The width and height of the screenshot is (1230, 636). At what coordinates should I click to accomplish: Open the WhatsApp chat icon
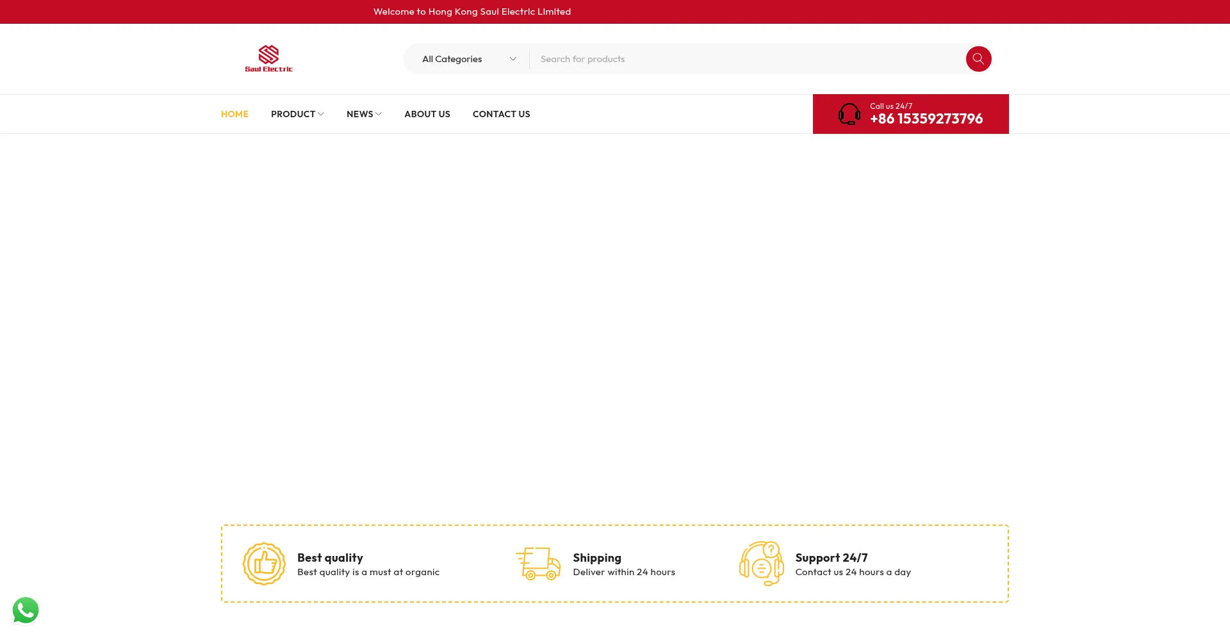(x=26, y=610)
